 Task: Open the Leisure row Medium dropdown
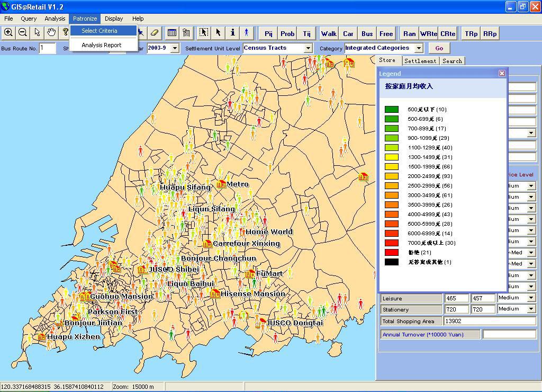[531, 298]
